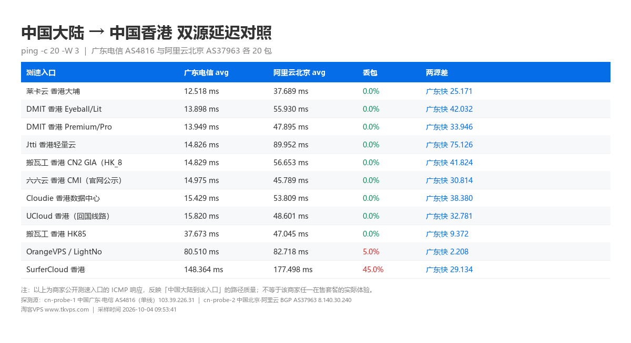Click the 探测源 cn-probe-1 line

coord(186,300)
